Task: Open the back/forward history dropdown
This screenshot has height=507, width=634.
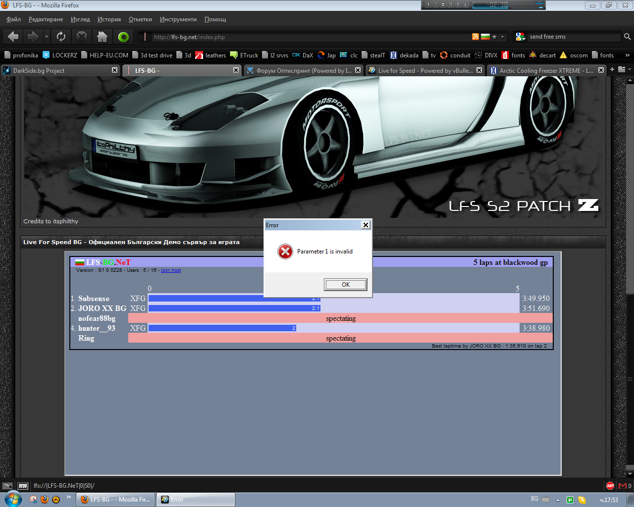Action: pos(47,37)
